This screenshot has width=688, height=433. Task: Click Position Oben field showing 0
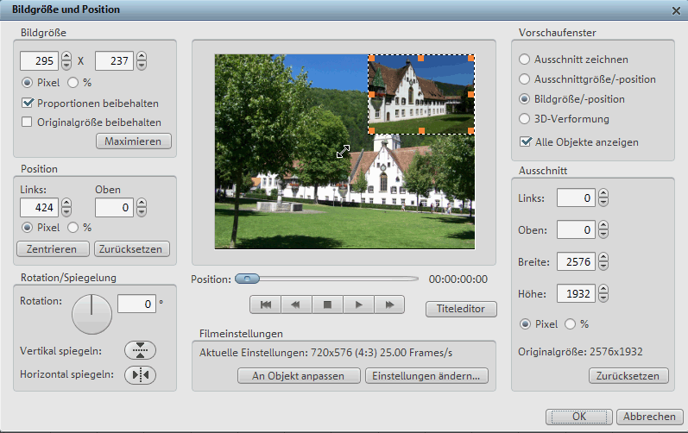pos(114,207)
